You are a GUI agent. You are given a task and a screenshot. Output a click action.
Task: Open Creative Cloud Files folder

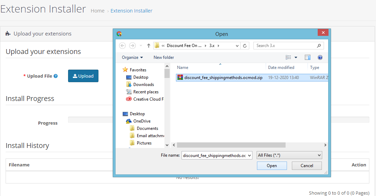[x=148, y=99]
